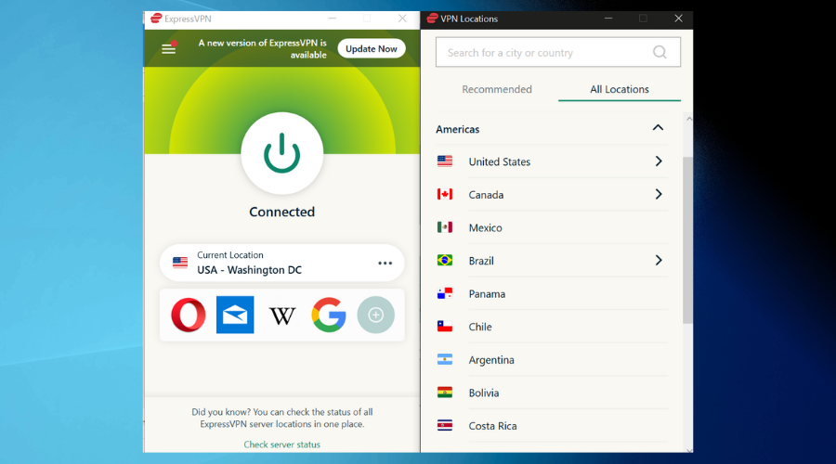This screenshot has height=464, width=836.
Task: Click the Bolivia flag icon
Action: coord(445,393)
